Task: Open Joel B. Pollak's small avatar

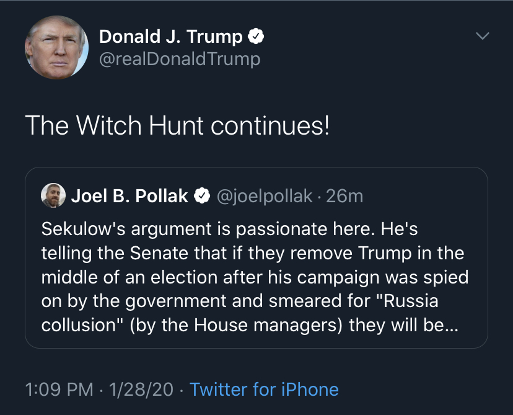Action: pyautogui.click(x=53, y=195)
